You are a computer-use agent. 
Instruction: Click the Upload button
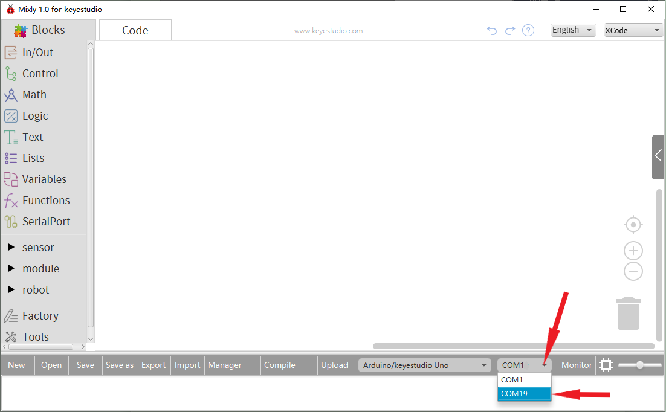click(334, 365)
